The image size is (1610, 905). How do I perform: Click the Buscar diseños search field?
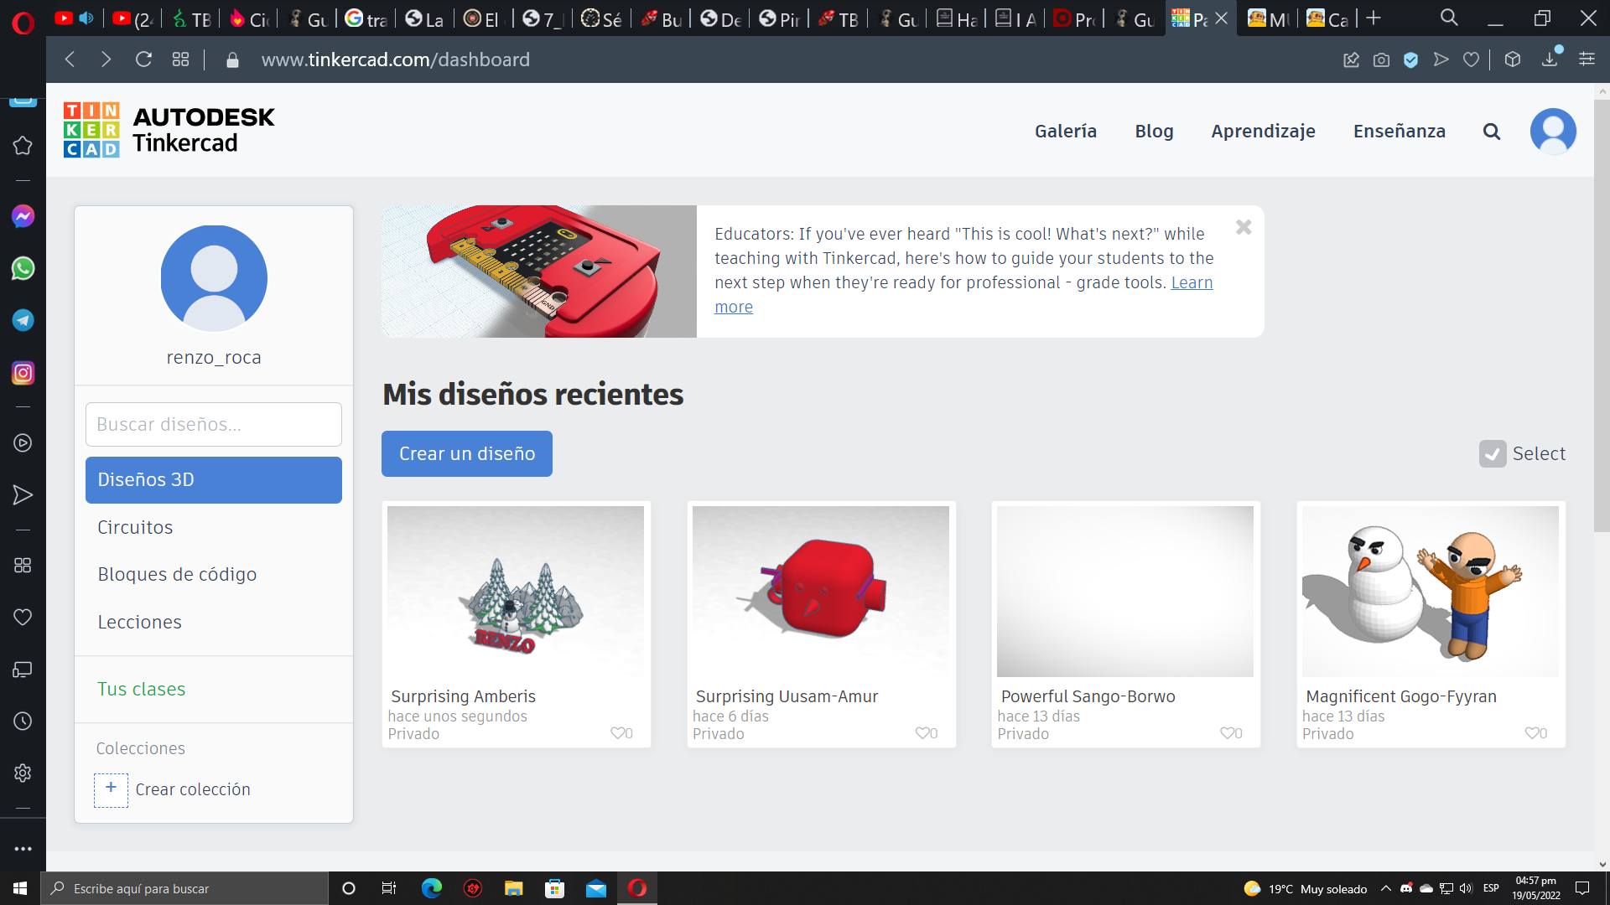pos(213,424)
